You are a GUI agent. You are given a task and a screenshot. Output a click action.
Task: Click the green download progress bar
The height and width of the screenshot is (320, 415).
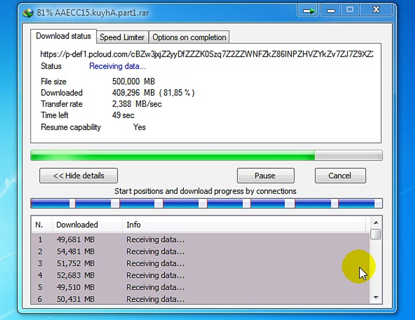click(206, 156)
